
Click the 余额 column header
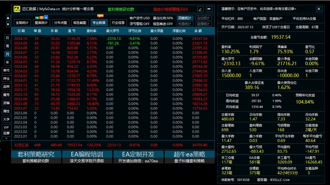tap(198, 31)
